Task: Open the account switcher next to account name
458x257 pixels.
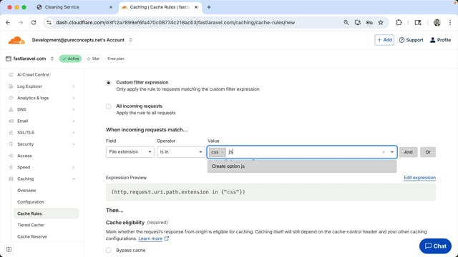Action: 130,40
